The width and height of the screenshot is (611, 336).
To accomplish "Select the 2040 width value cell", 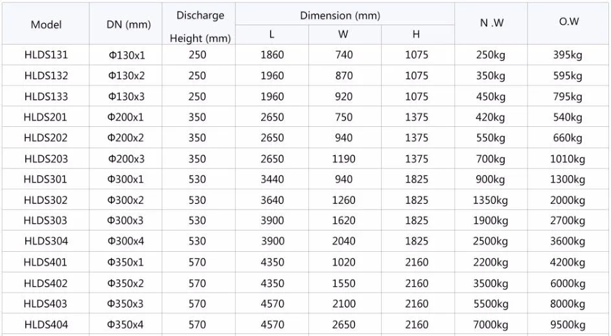I will 343,241.
